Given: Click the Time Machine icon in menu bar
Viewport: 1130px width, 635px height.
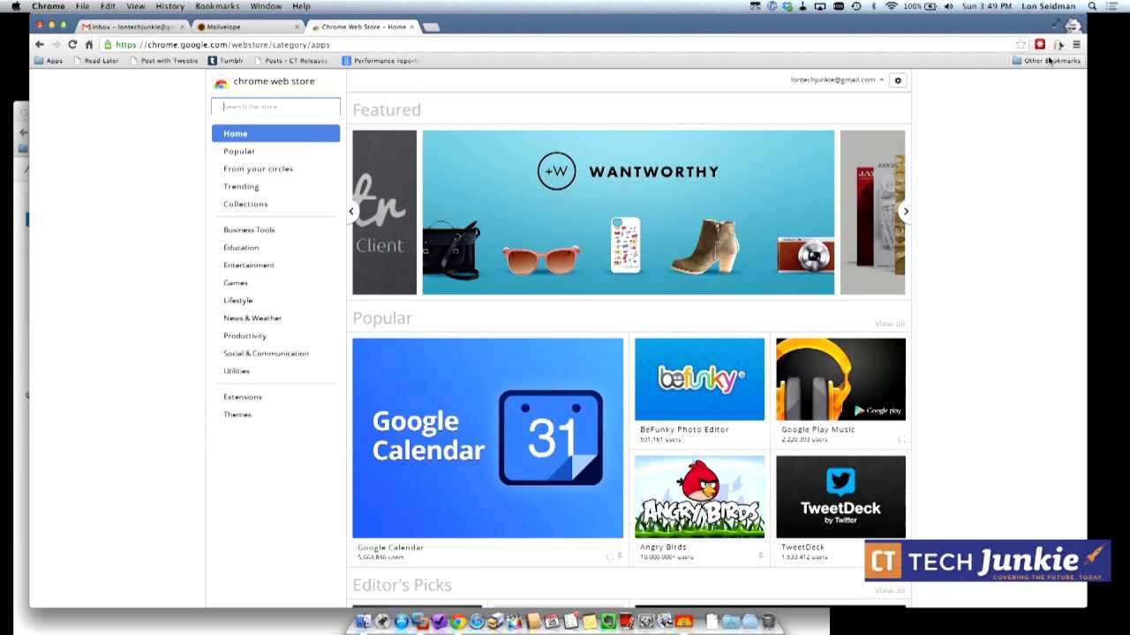Looking at the screenshot, I should tap(855, 6).
